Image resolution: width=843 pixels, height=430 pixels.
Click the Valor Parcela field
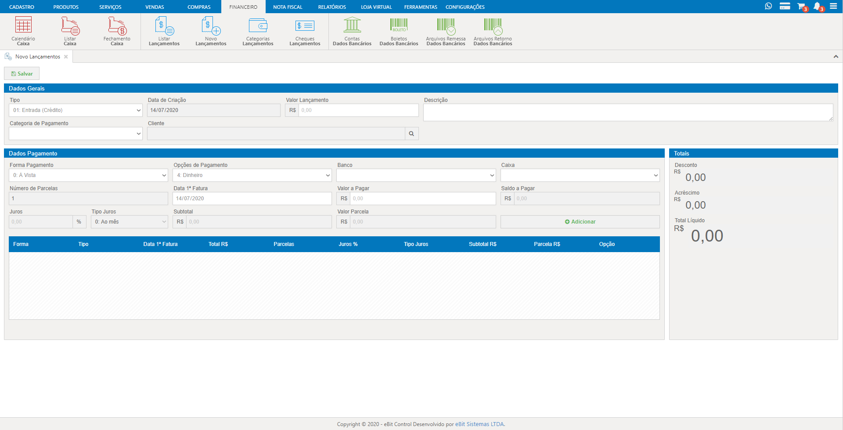click(423, 222)
